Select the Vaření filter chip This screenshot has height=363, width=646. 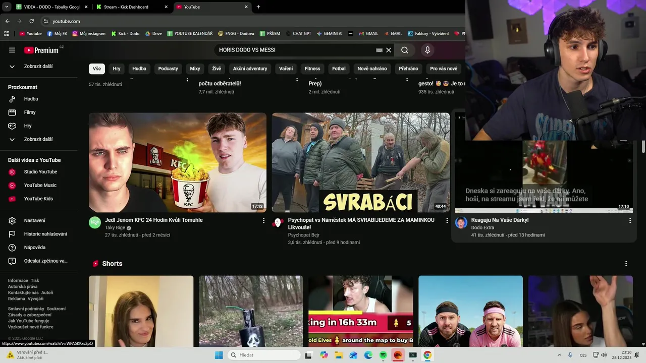pos(286,69)
